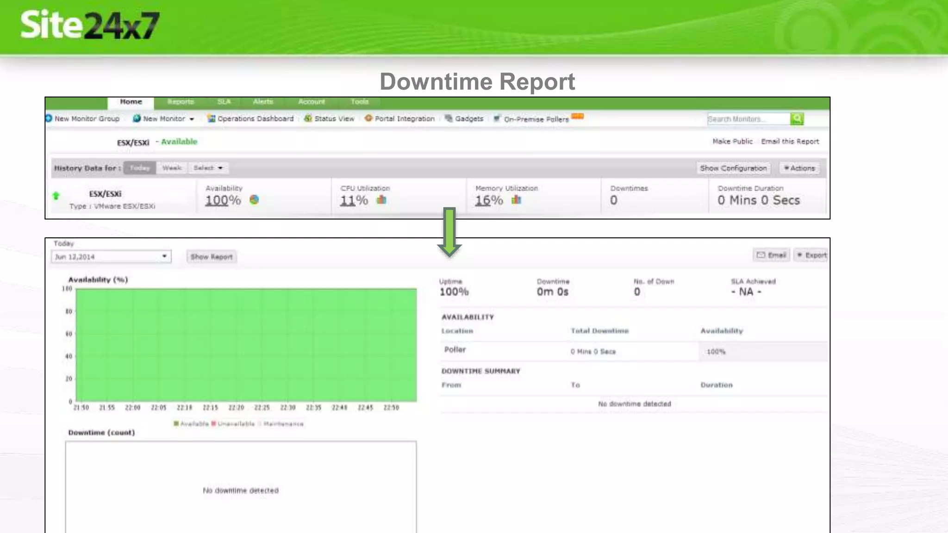Open Status View
Viewport: 948px width, 533px height.
coord(334,119)
